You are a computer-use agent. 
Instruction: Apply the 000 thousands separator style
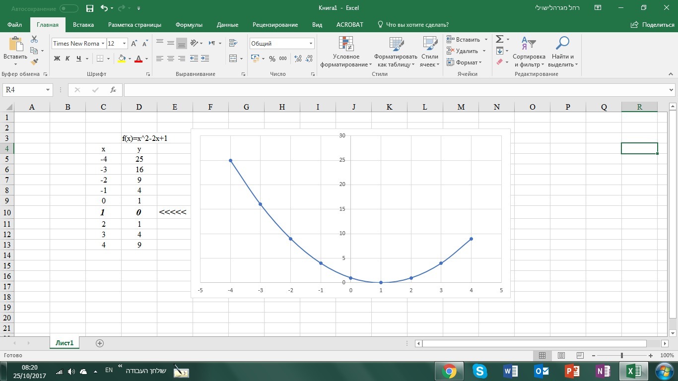pyautogui.click(x=283, y=59)
